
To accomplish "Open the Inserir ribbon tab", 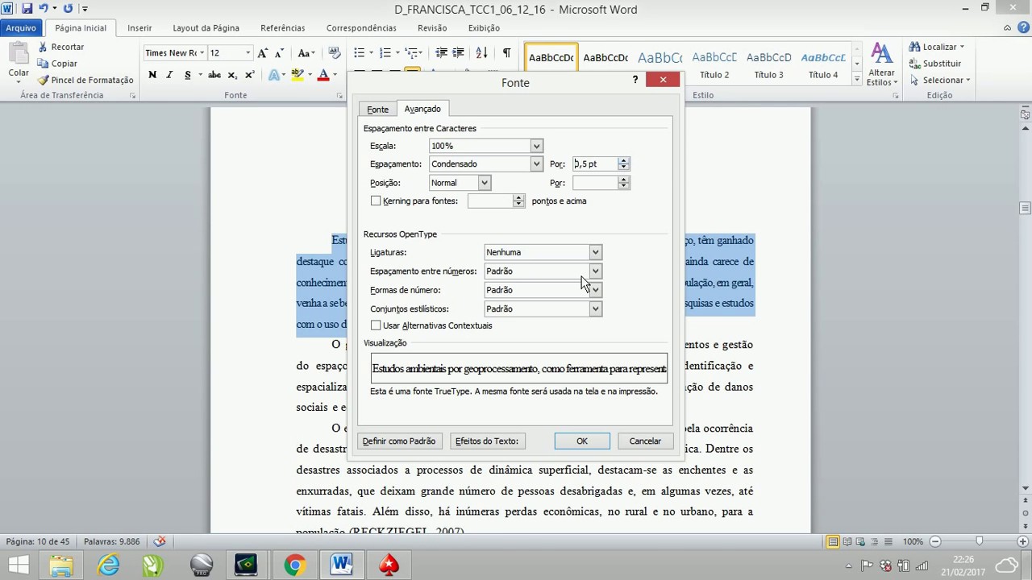I will (x=139, y=27).
